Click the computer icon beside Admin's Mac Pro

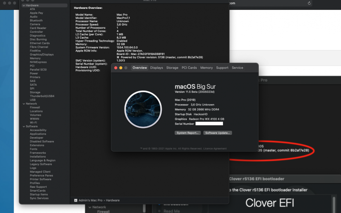[76, 200]
